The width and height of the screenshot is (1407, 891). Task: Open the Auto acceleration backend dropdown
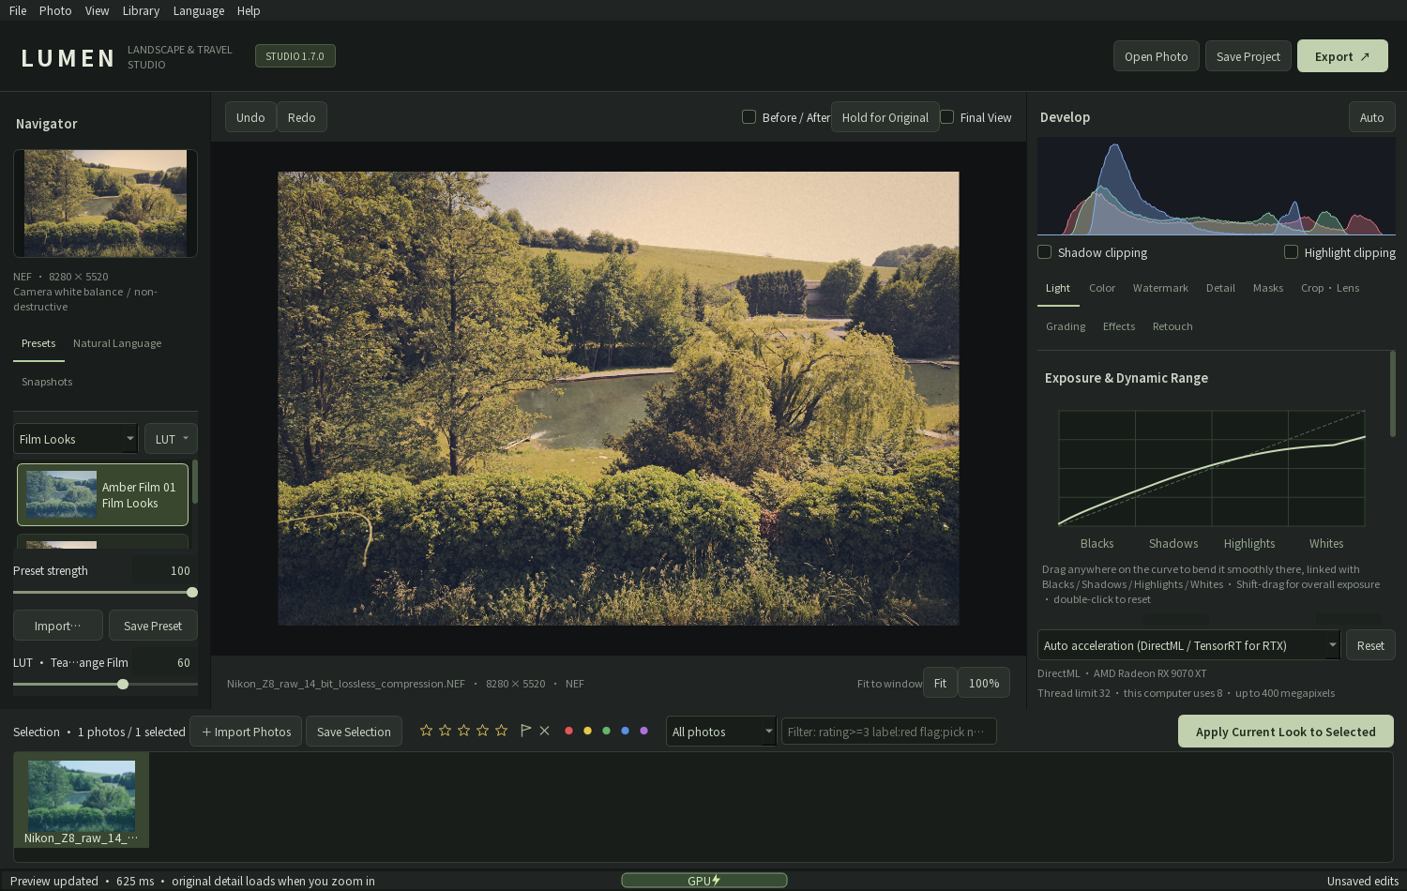pos(1188,645)
